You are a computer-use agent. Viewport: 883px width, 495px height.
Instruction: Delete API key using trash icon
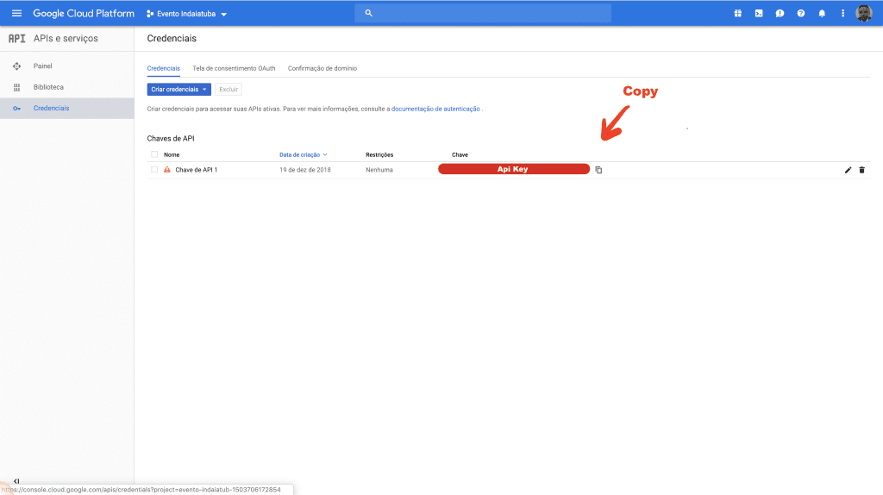tap(861, 170)
